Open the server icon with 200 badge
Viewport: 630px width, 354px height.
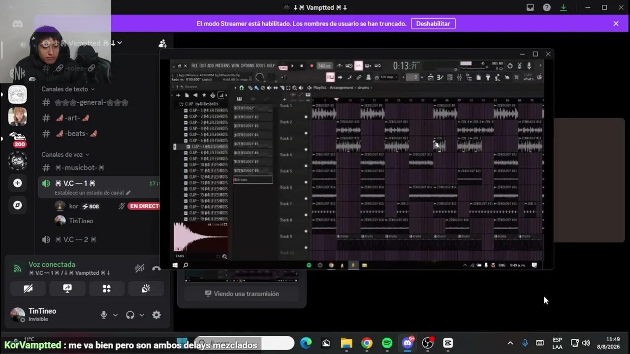pyautogui.click(x=18, y=139)
